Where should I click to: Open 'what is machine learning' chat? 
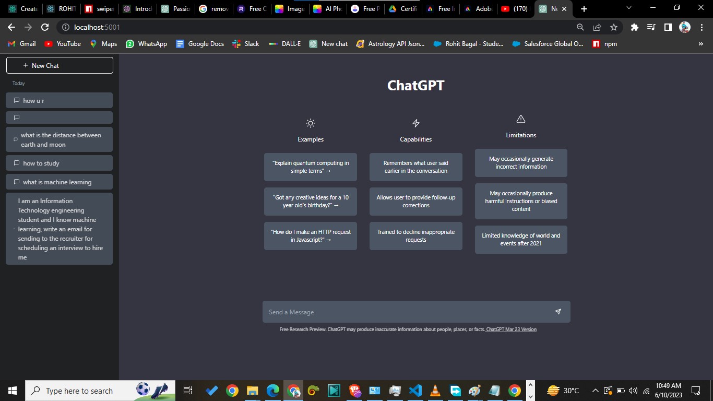point(59,182)
